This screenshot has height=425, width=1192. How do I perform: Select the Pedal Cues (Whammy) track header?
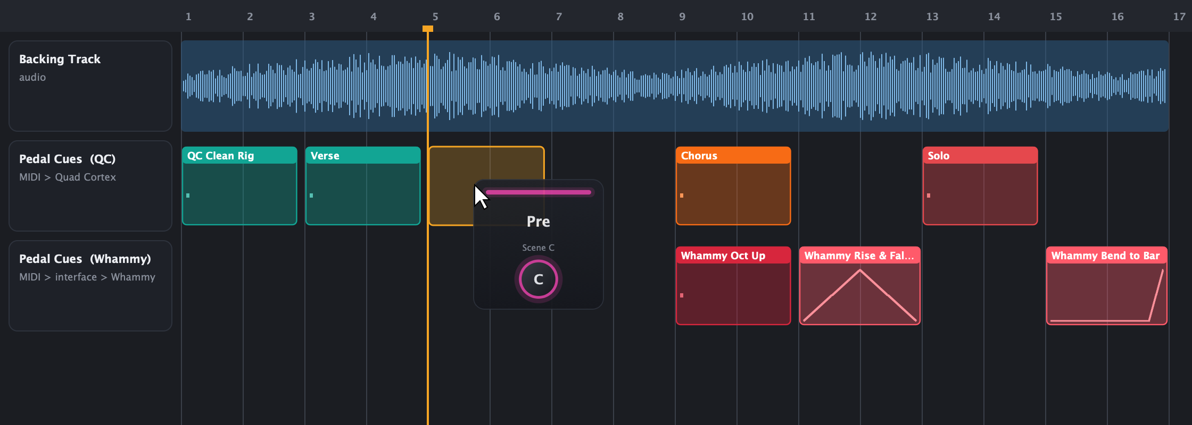point(90,286)
